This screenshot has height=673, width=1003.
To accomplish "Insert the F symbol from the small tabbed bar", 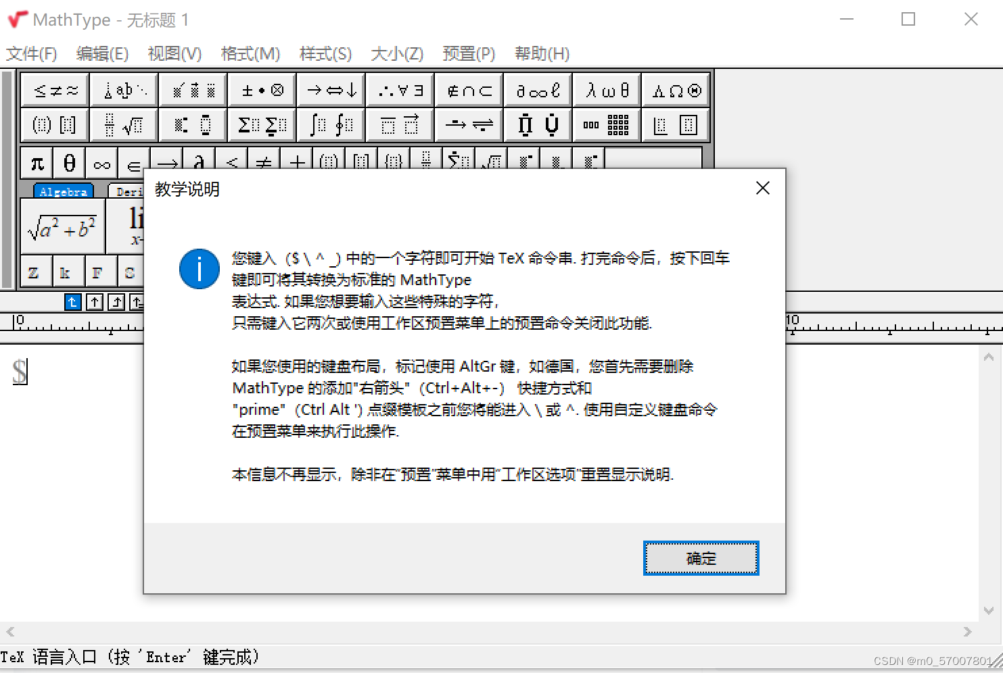I will coord(101,272).
